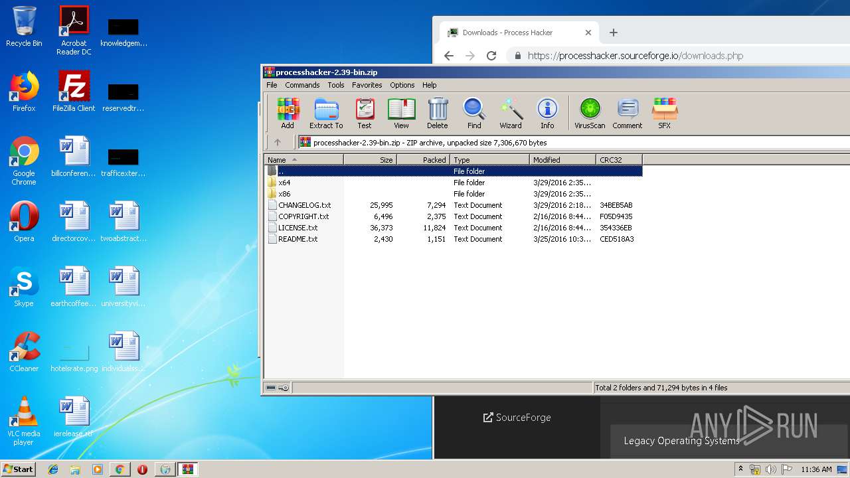Click the Chrome address bar URL
Screen dimensions: 850x478
coord(636,56)
